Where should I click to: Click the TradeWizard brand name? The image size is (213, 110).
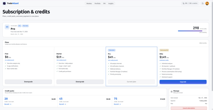point(13,3)
